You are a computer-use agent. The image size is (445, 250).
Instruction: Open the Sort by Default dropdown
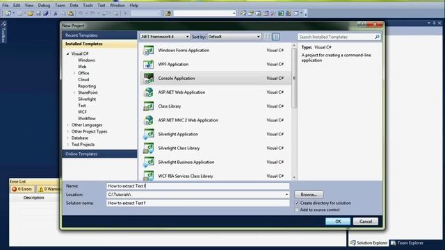pyautogui.click(x=234, y=37)
